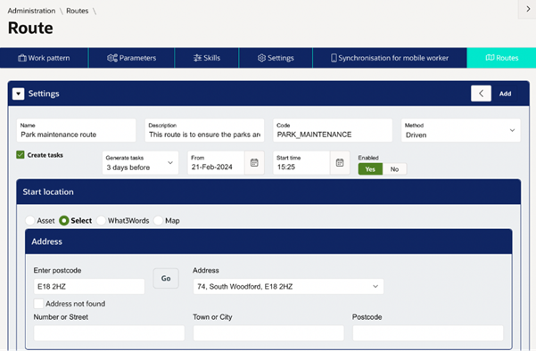536x351 pixels.
Task: Click the Start location header
Action: 268,192
